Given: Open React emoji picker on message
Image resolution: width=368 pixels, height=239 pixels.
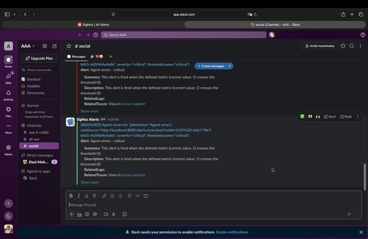Looking at the screenshot, I should pyautogui.click(x=330, y=116).
